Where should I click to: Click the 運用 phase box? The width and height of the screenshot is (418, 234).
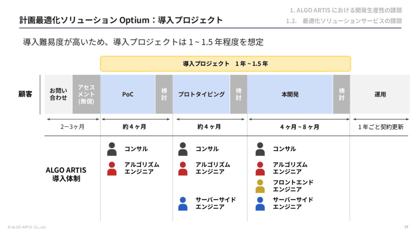380,94
